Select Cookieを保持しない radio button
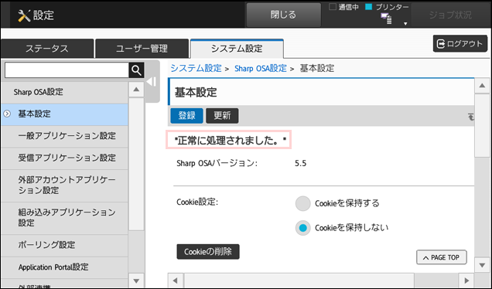492x289 pixels. pos(302,228)
